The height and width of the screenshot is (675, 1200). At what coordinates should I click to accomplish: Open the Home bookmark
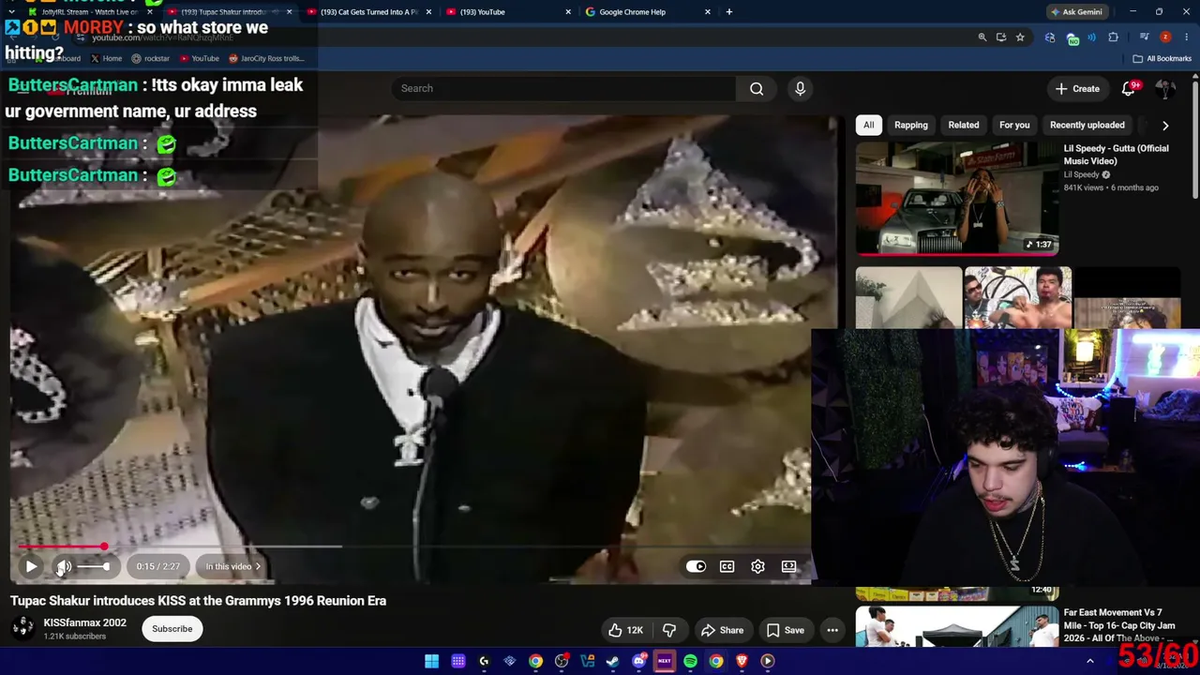click(105, 58)
